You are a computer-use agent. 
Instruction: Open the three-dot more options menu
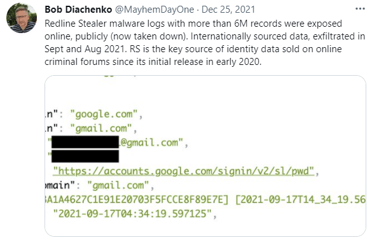click(x=360, y=9)
